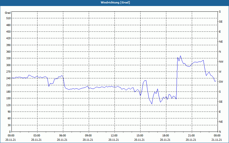Screen dimensions: 229x143
Task: Click the 0 label at the left axis bottom
Action: tap(10, 132)
